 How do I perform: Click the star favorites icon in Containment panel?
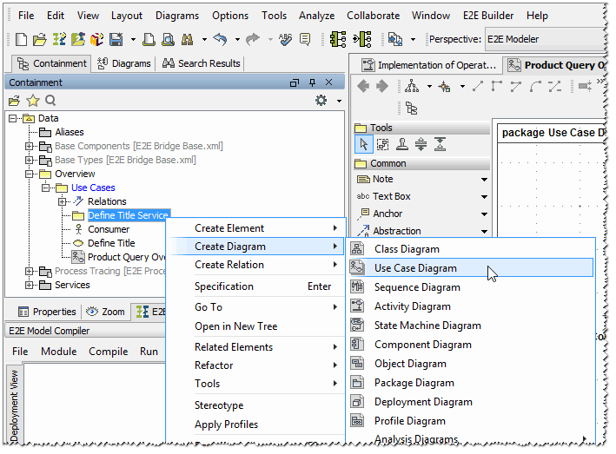33,101
